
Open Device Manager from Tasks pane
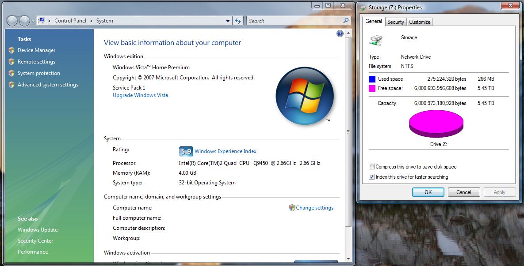(x=36, y=50)
